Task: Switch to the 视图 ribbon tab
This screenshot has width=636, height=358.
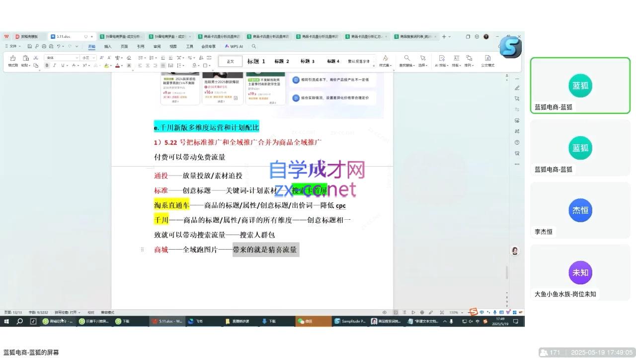Action: [173, 46]
